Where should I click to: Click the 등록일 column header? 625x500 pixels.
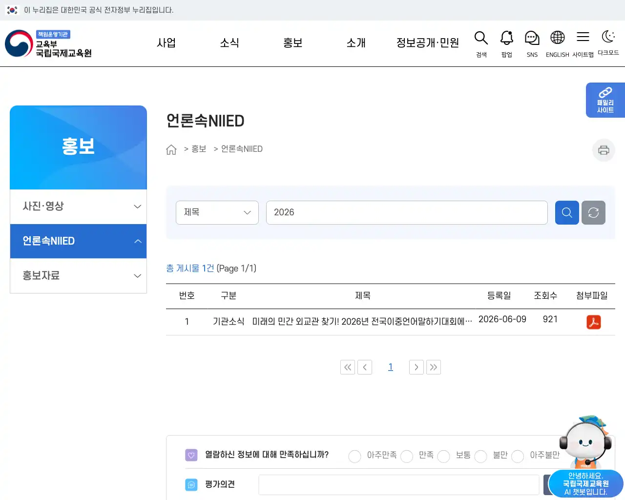(x=499, y=296)
